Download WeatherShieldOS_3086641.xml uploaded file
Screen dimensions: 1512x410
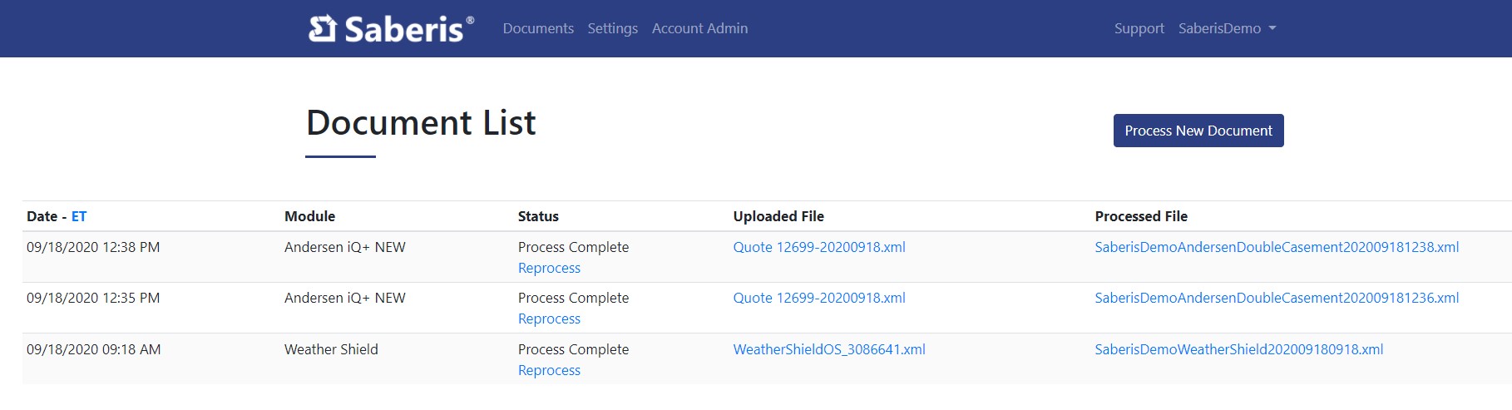point(829,349)
